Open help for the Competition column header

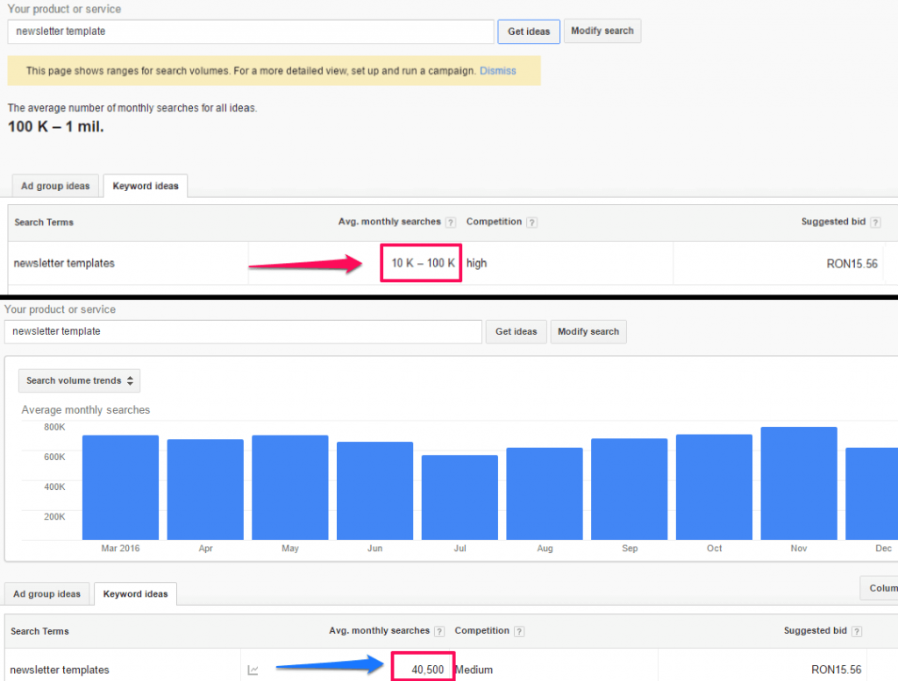[533, 222]
